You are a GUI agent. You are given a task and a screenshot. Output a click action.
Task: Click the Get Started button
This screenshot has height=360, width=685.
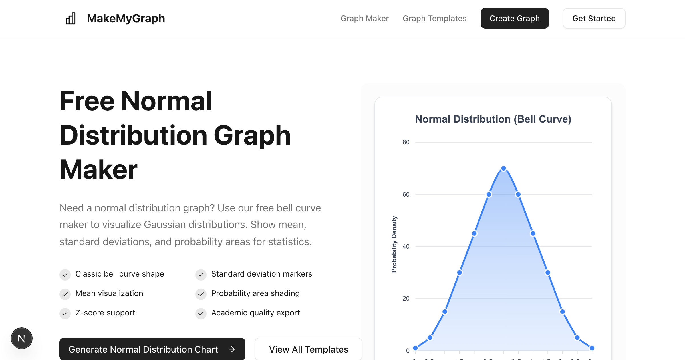(x=594, y=18)
